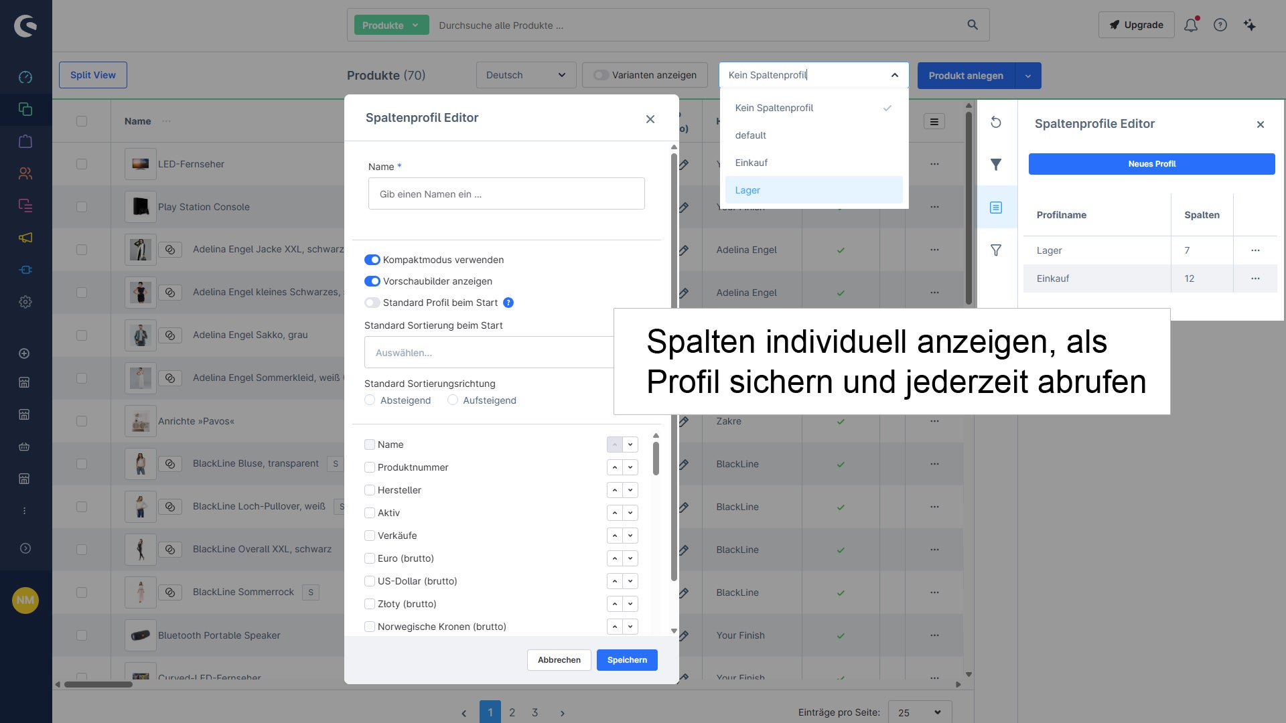Open the Settings gear icon in sidebar

pyautogui.click(x=25, y=302)
